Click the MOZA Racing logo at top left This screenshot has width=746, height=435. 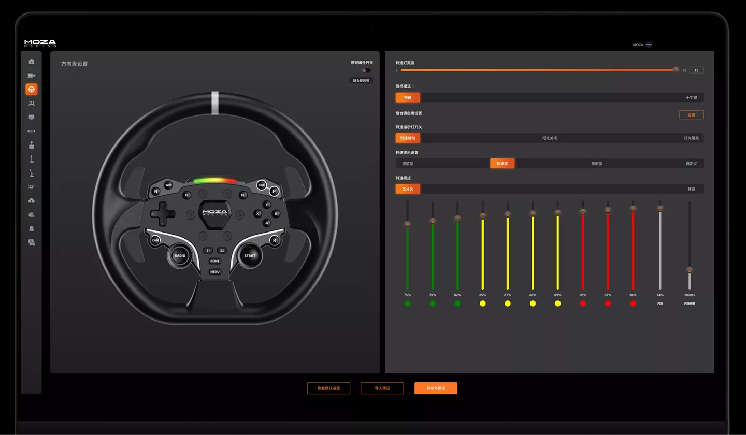coord(40,44)
